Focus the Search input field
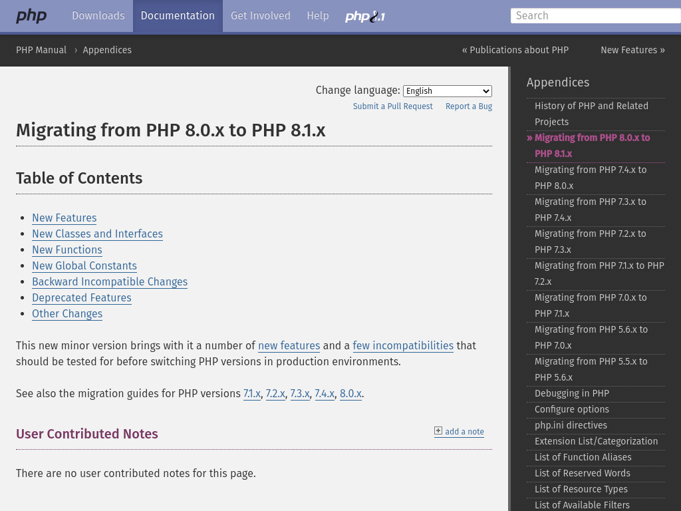 (595, 16)
